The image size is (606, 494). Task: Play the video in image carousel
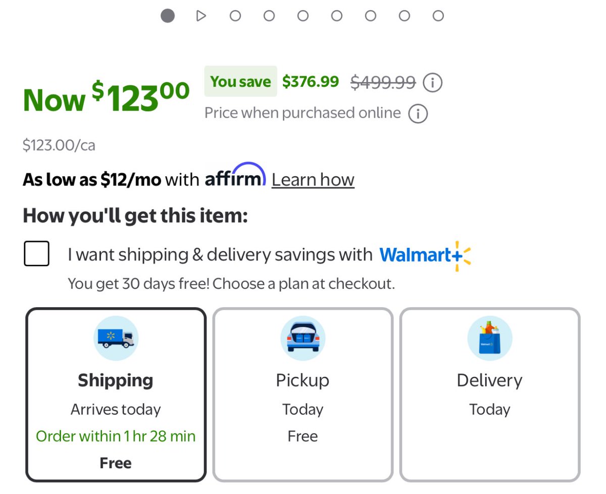pos(201,16)
